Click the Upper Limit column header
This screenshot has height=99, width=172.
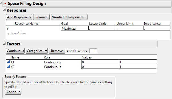click(125, 24)
